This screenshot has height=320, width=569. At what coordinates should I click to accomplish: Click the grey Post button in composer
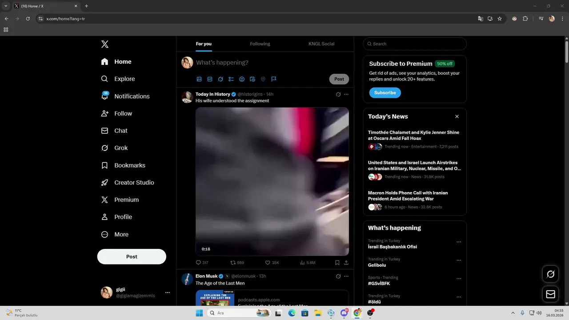point(339,79)
